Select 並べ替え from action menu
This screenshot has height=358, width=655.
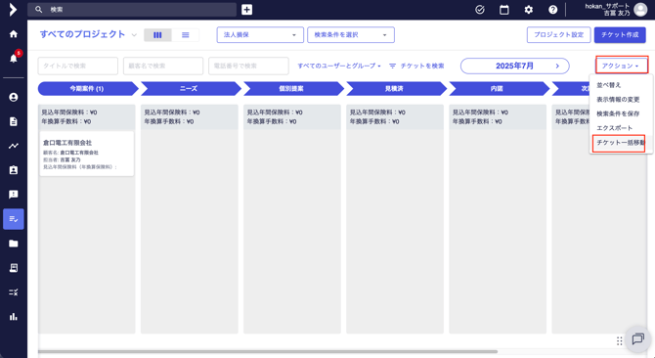coord(609,85)
